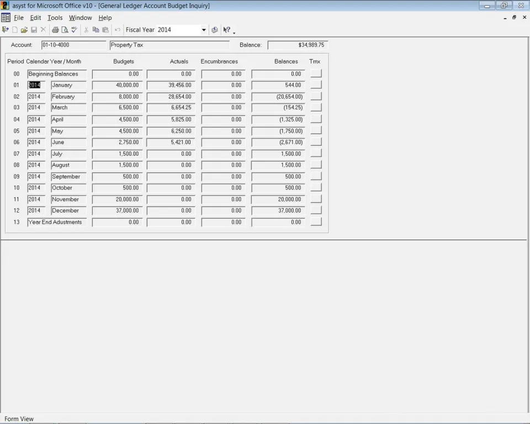Screen dimensions: 530x424
Task: Click the Trnx button for January row
Action: pos(316,85)
